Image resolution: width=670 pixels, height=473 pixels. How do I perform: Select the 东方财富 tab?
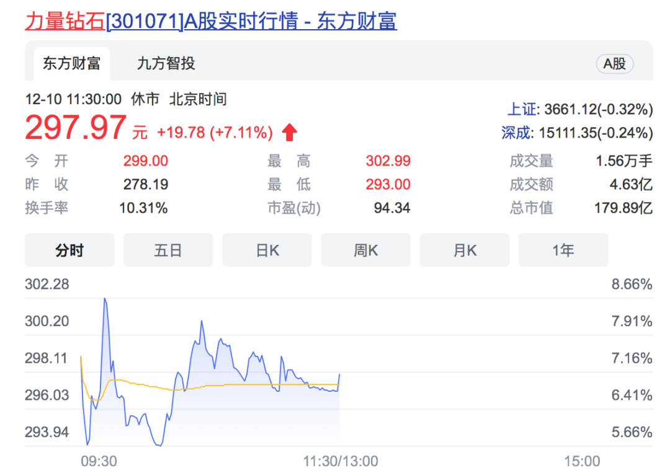(71, 64)
